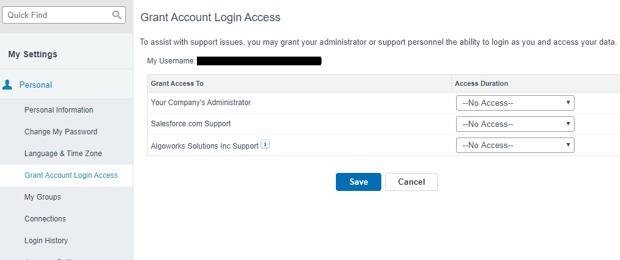The width and height of the screenshot is (620, 260).
Task: Open Salesforce.com Support access duration dropdown
Action: (x=515, y=124)
